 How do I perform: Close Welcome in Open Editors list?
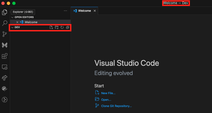(17, 22)
